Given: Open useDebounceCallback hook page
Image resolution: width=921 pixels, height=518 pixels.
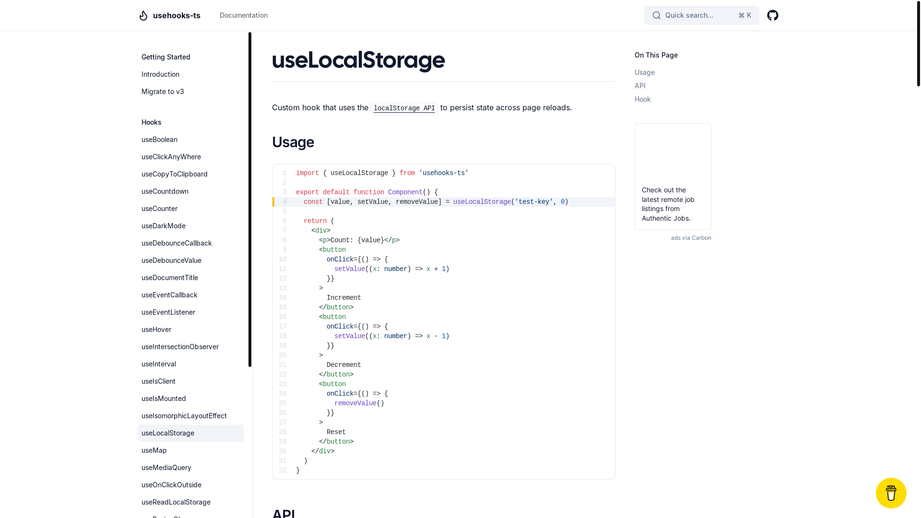Looking at the screenshot, I should (x=190, y=243).
